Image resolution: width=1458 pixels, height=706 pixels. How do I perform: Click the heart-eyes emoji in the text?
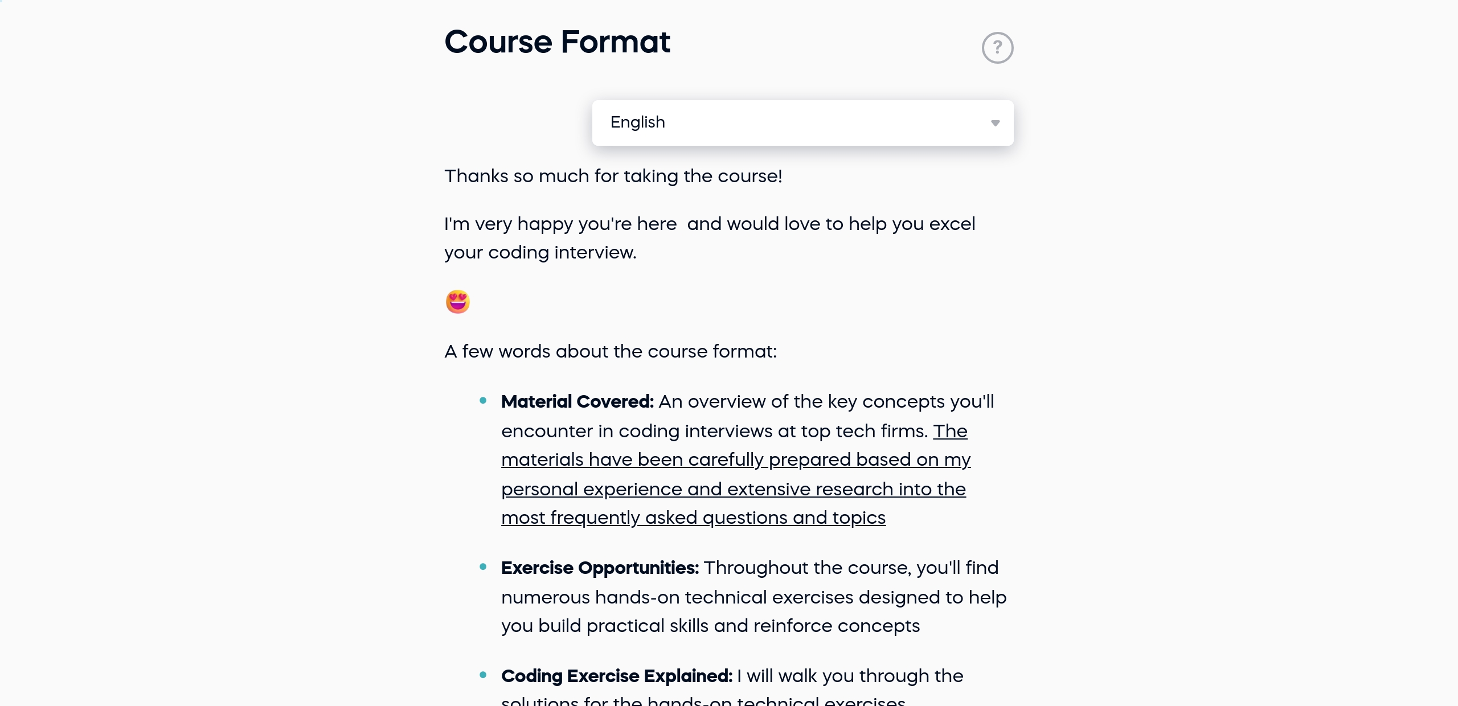pos(457,301)
